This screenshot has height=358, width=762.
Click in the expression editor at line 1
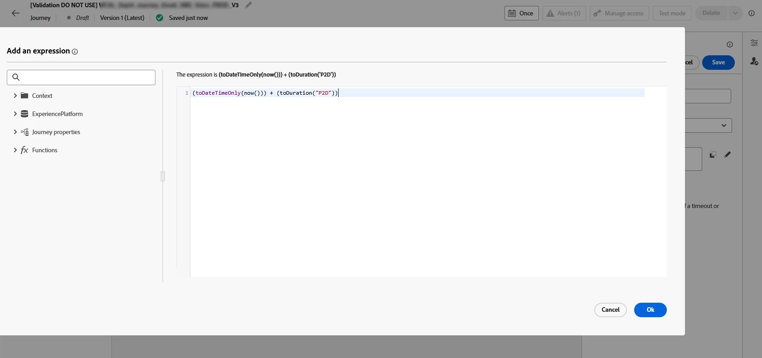[x=417, y=93]
